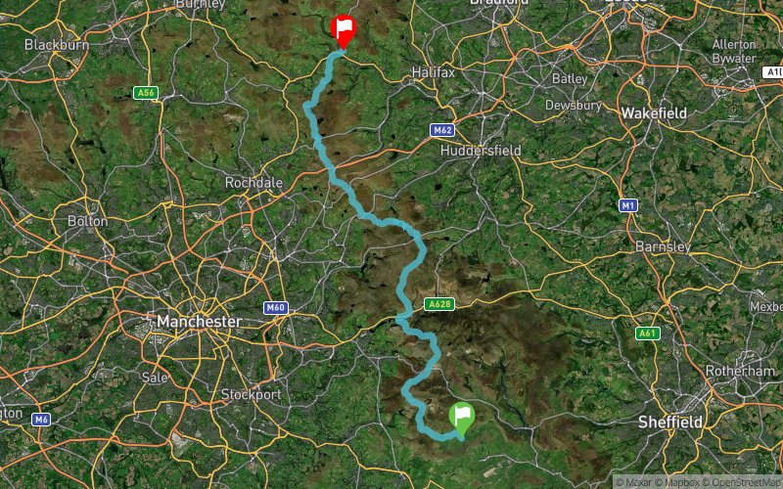Select the Huddersfield map label
The height and width of the screenshot is (489, 783).
481,151
